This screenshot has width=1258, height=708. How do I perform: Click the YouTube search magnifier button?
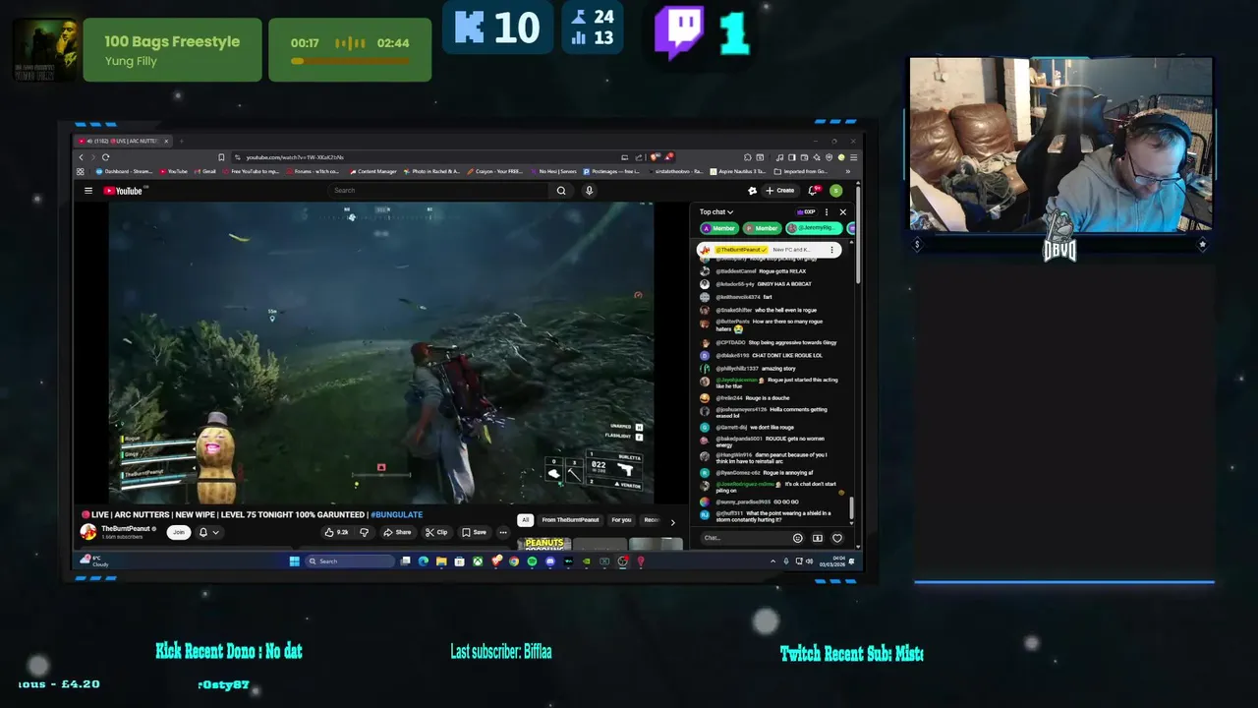561,191
